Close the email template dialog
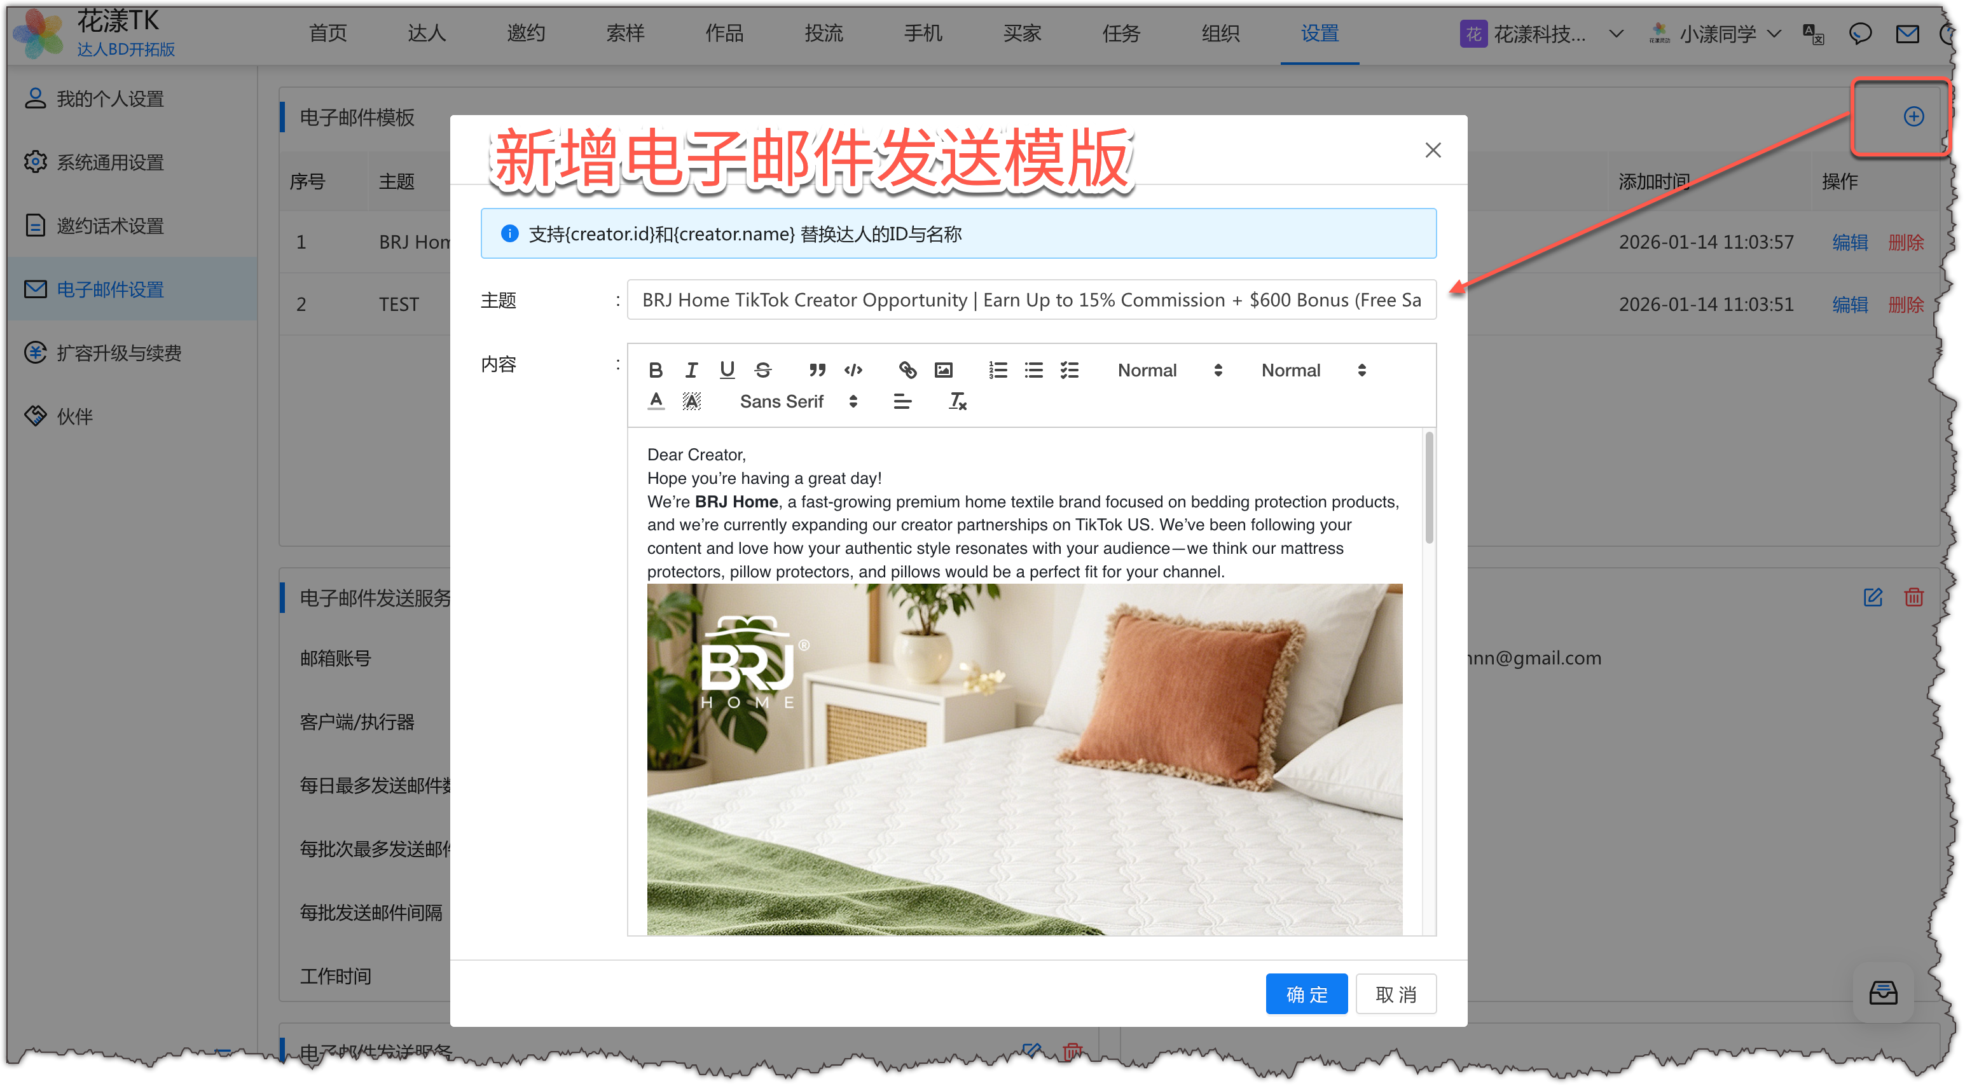 pyautogui.click(x=1433, y=150)
